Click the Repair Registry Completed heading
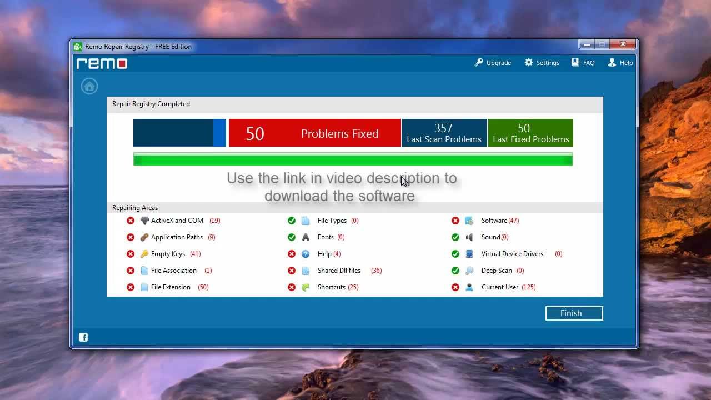Screen dimensions: 711x400 click(x=151, y=104)
